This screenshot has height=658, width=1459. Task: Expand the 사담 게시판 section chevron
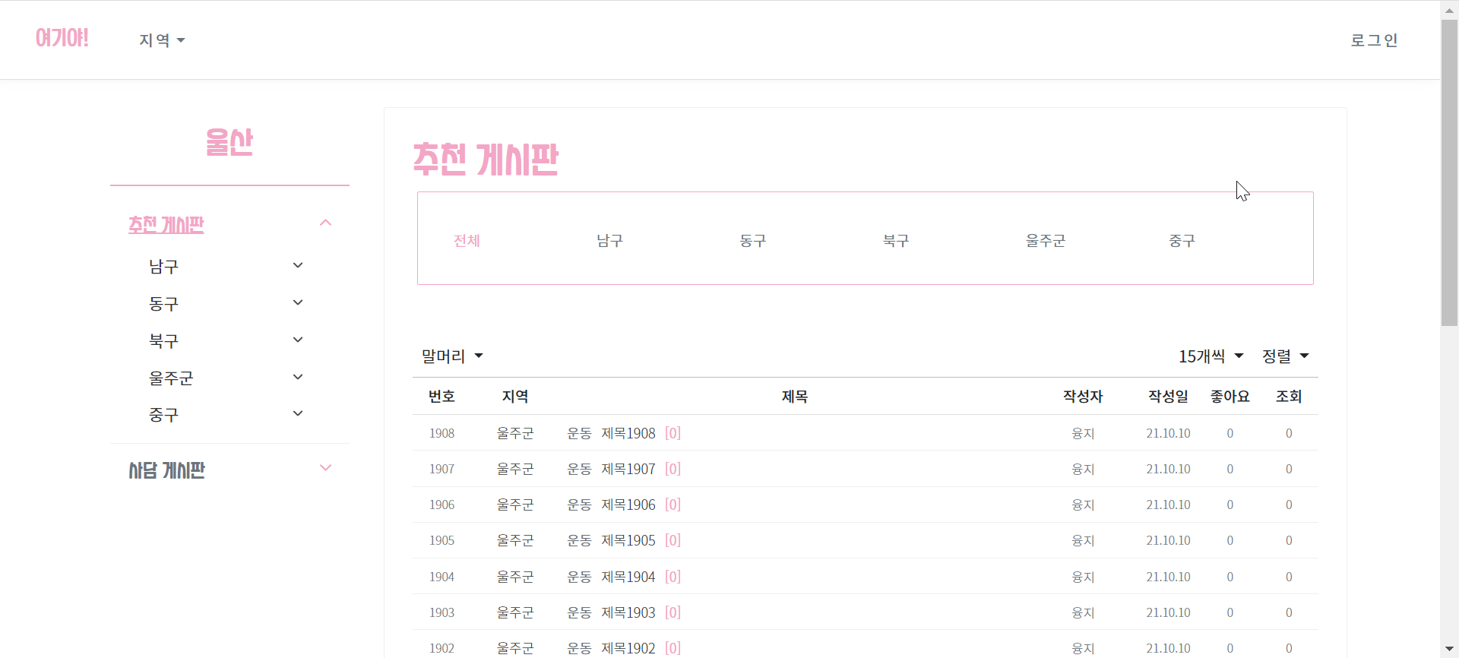point(326,468)
